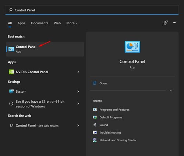Click the System settings monitor icon
Image resolution: width=184 pixels, height=156 pixels.
(11, 92)
